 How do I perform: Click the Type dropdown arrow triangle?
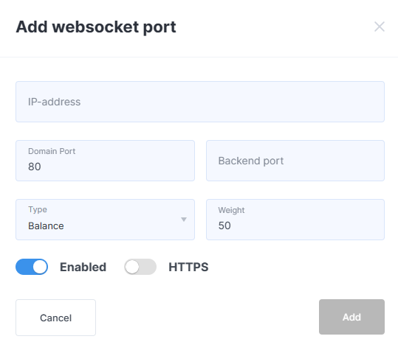[184, 220]
